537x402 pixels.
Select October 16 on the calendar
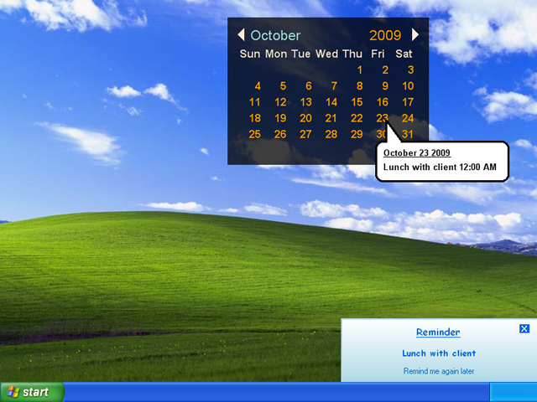pyautogui.click(x=383, y=102)
